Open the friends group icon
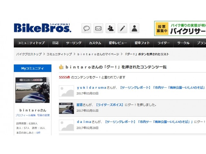 coord(110,28)
